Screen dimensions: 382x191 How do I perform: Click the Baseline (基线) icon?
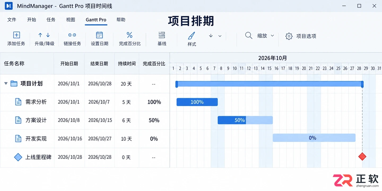point(162,35)
